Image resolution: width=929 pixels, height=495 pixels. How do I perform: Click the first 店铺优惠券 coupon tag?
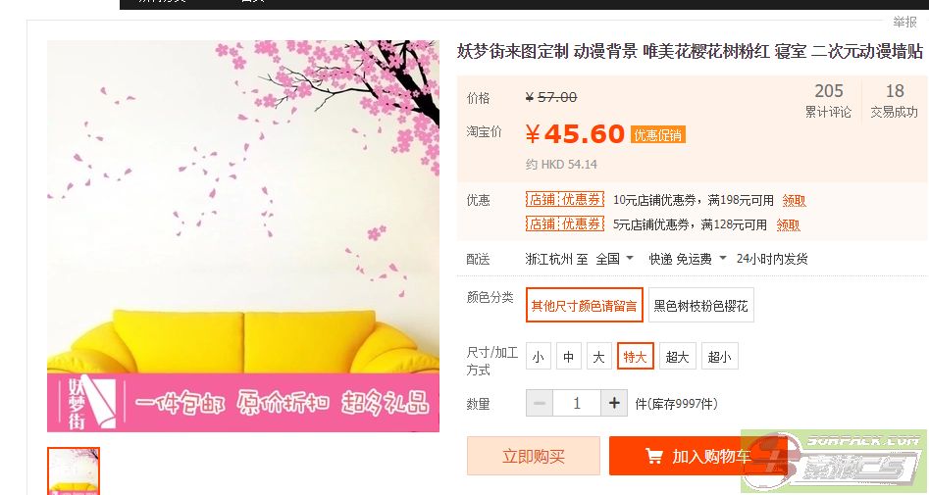pyautogui.click(x=565, y=200)
